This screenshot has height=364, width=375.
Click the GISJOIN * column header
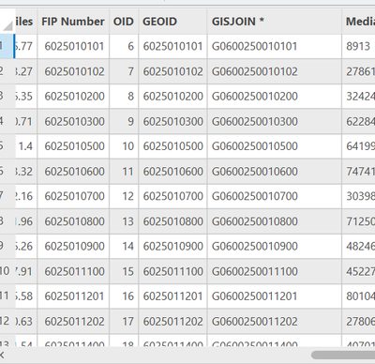click(x=275, y=22)
